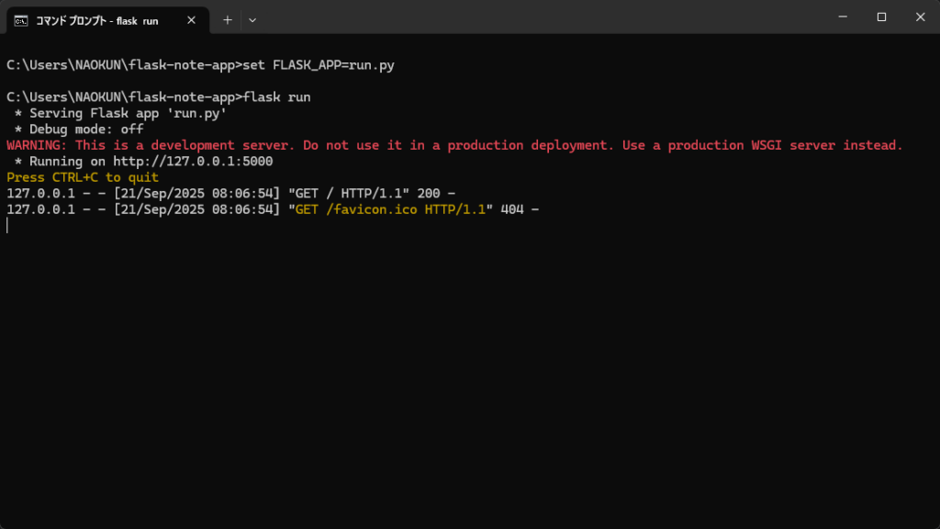
Task: Open a new terminal tab with plus icon
Action: [x=228, y=20]
